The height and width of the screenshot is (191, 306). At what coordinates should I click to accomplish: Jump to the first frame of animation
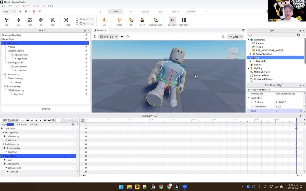coord(28,120)
